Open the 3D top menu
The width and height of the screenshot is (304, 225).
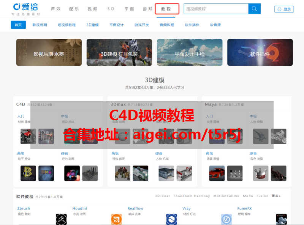coord(111,9)
